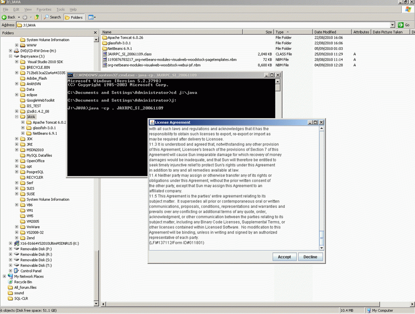Open the Edit menu
This screenshot has width=415, height=314.
(x=16, y=10)
